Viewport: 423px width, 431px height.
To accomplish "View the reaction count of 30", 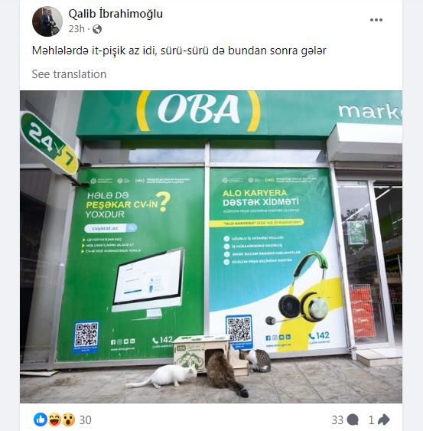I will 86,420.
